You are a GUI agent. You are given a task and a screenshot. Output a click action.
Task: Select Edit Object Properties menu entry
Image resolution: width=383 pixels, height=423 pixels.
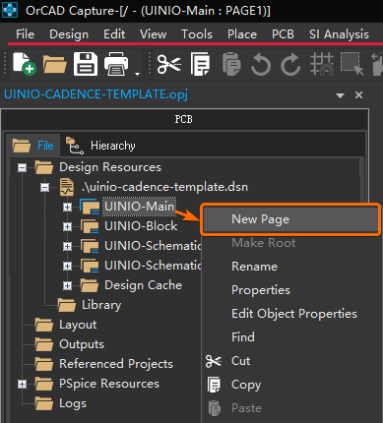294,314
